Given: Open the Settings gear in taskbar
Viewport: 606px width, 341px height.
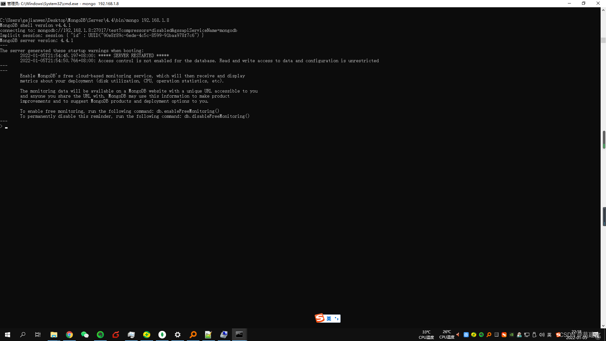Looking at the screenshot, I should coord(178,335).
